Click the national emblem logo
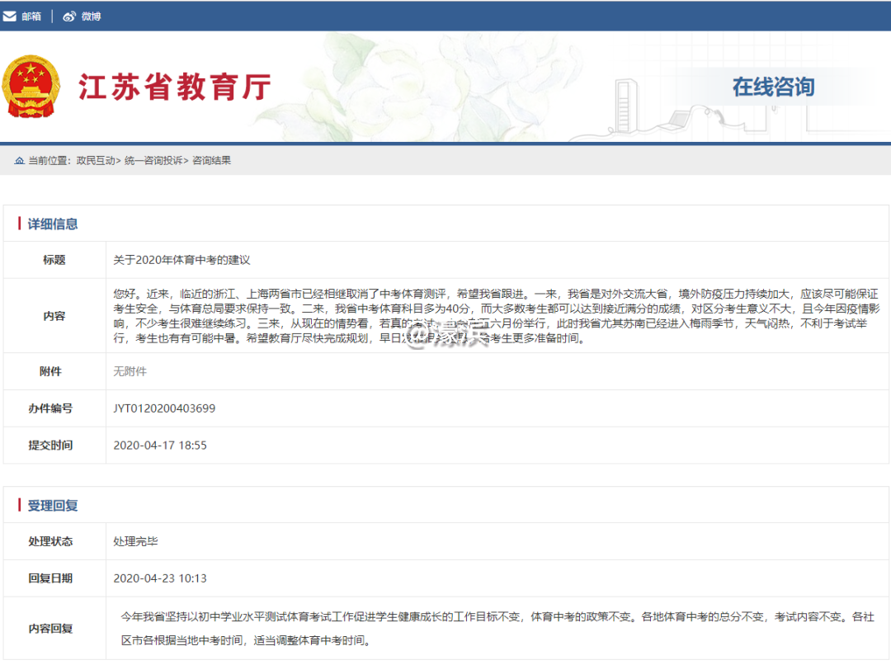Screen dimensions: 891x665 (31, 87)
